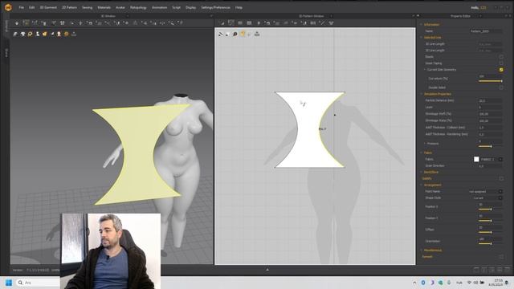Click the yellow hand-shaped icon in 2D window
The width and height of the screenshot is (514, 289).
click(x=243, y=34)
